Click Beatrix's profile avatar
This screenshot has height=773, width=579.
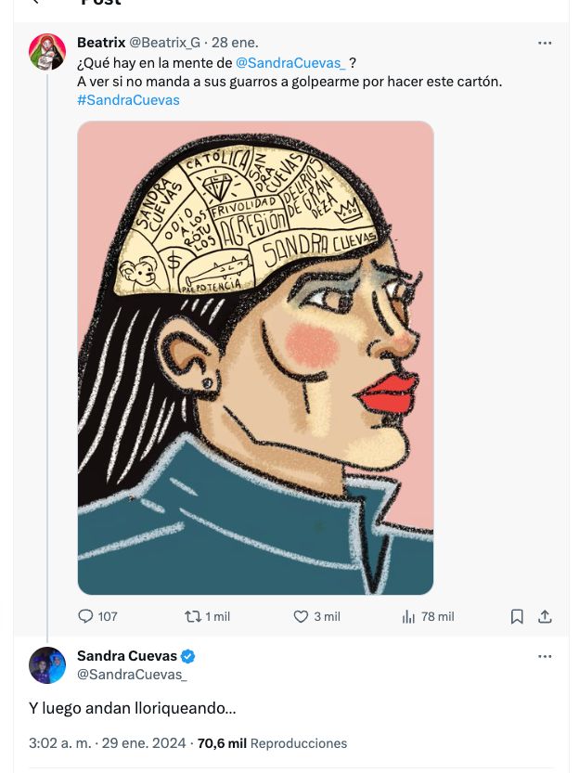(47, 52)
